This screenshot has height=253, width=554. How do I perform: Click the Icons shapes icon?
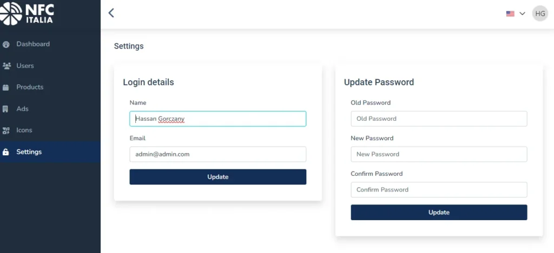coord(6,131)
